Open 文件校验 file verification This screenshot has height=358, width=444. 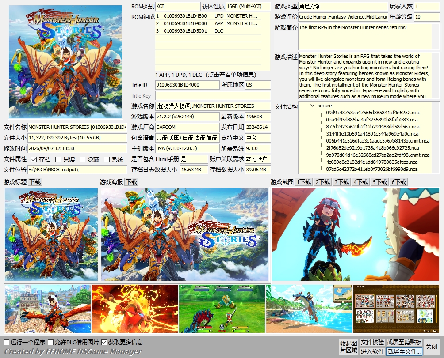[372, 342]
